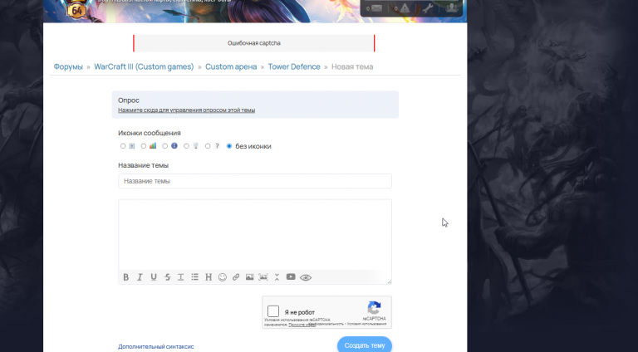Select the blue info icon radio button

pos(164,146)
